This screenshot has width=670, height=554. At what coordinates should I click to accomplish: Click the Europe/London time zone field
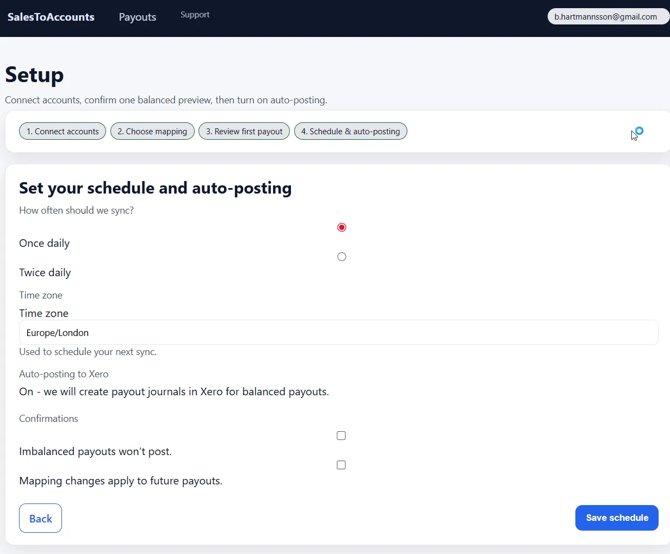(x=338, y=332)
